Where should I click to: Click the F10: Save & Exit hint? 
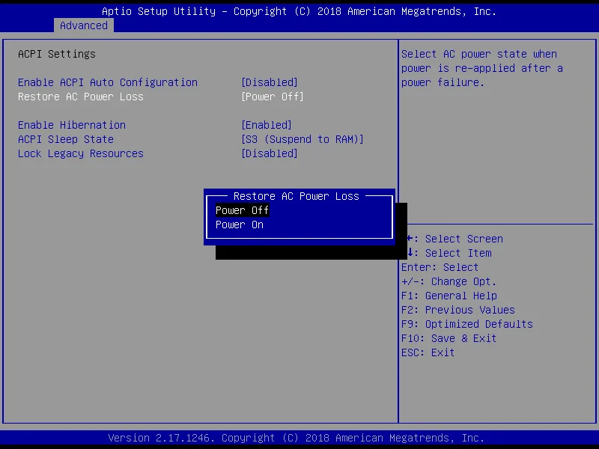click(449, 338)
